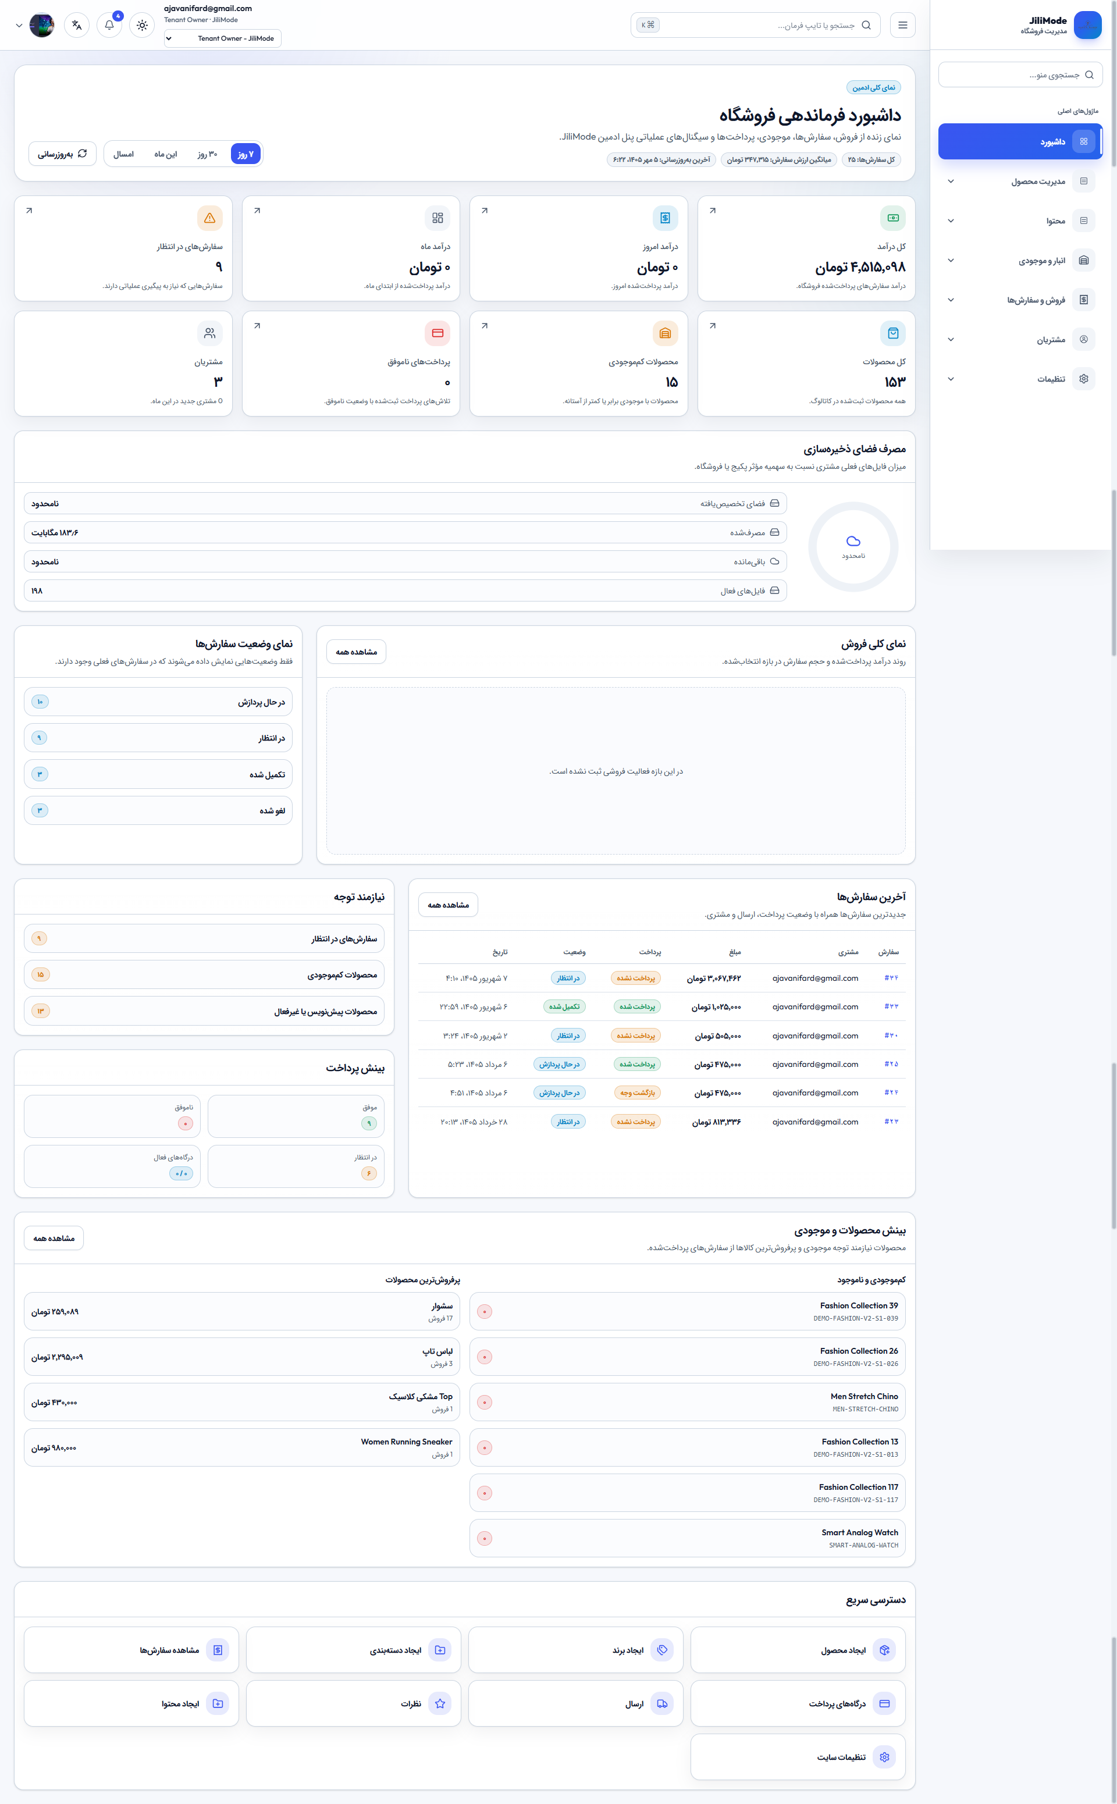
Task: Focus the جستجوی منو sidebar search field
Action: click(1021, 74)
